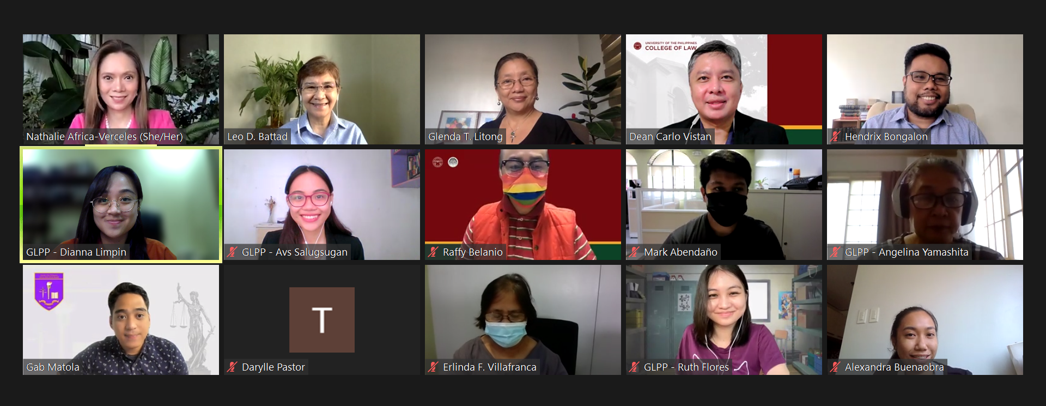Click muted mic icon beside Erlinda F. Villafranca

pos(433,367)
